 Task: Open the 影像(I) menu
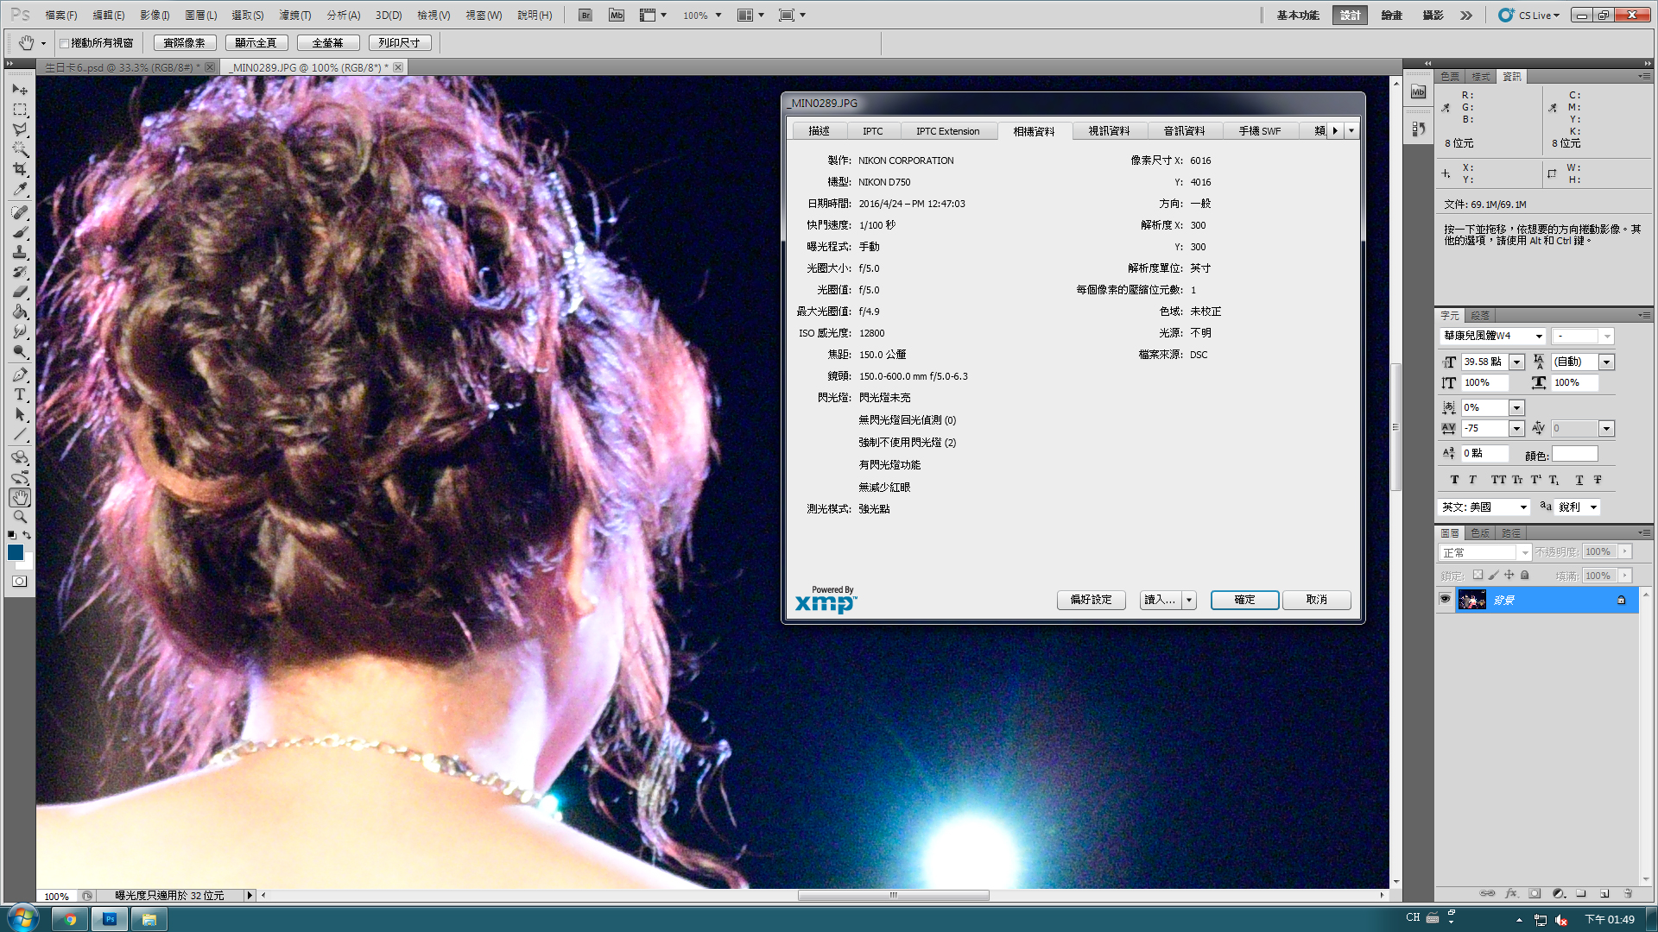[x=155, y=15]
